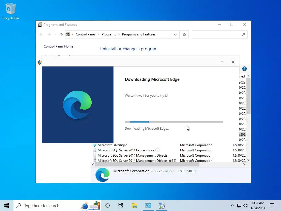Click Microsoft Corporation publisher in Silverlight row
The image size is (281, 211).
[196, 145]
